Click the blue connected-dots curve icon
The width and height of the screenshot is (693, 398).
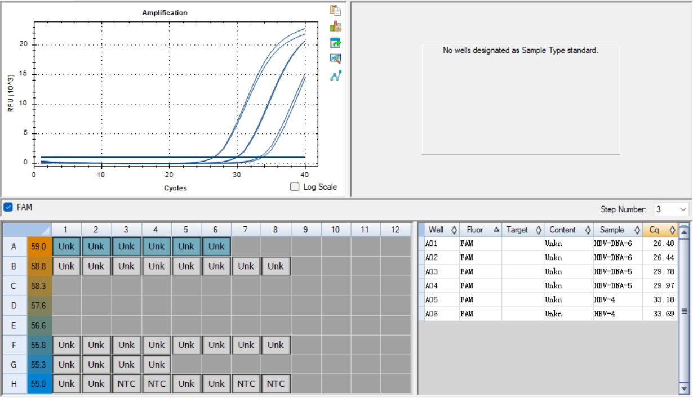click(x=336, y=75)
